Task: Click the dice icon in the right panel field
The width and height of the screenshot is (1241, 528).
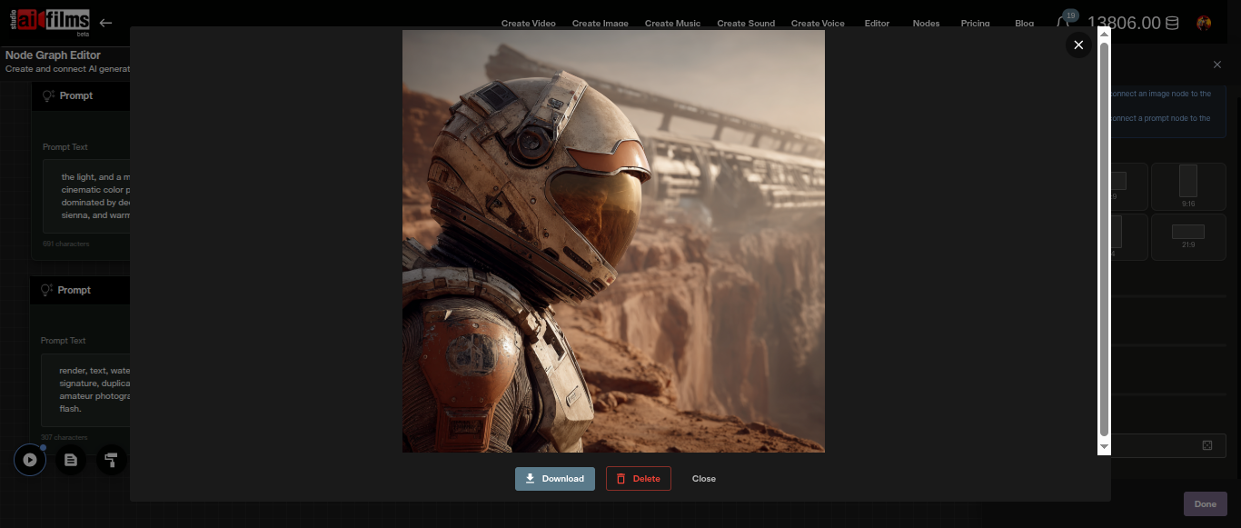Action: [1207, 445]
